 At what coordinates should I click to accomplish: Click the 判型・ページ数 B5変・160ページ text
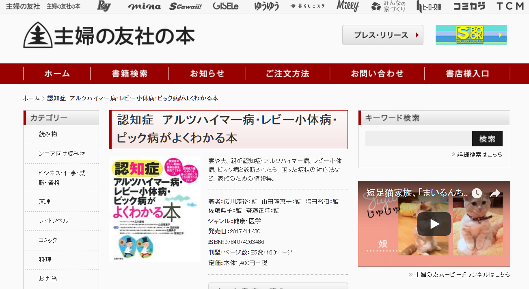pos(250,252)
